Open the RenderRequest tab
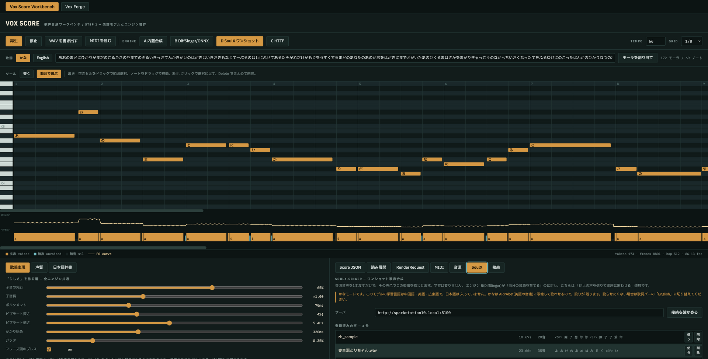This screenshot has height=359, width=708. tap(410, 267)
